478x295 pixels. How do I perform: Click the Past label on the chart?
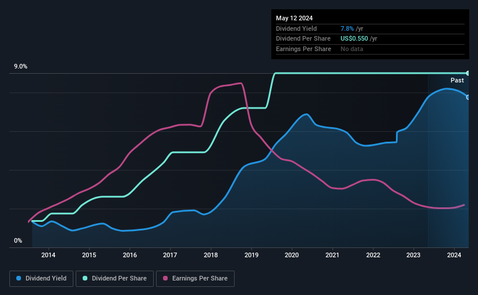[x=457, y=80]
